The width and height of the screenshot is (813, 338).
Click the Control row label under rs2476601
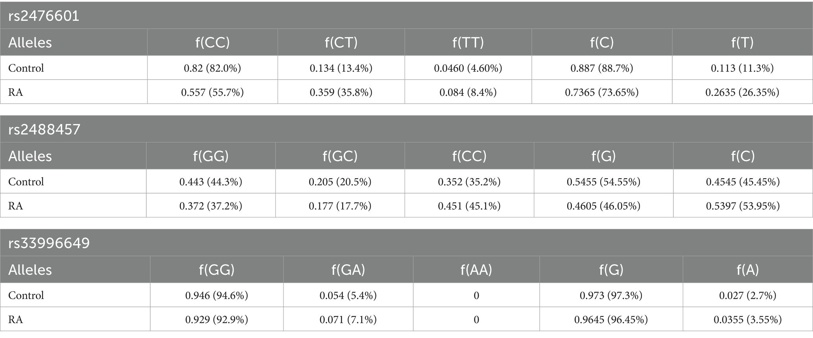pos(26,68)
